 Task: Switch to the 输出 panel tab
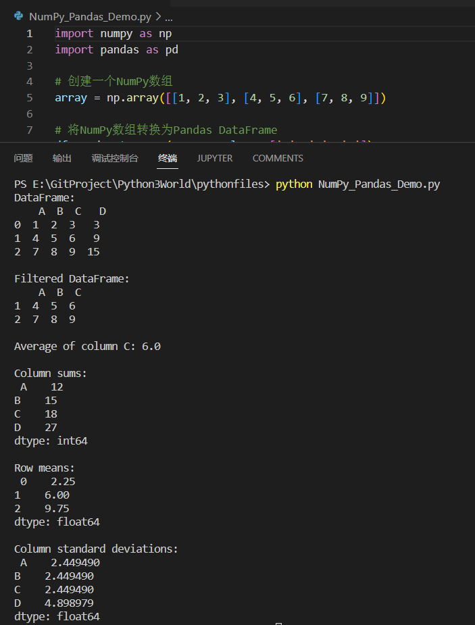(61, 158)
